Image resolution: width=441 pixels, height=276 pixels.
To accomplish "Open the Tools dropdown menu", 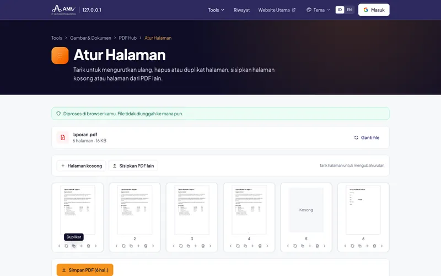I will 216,10.
